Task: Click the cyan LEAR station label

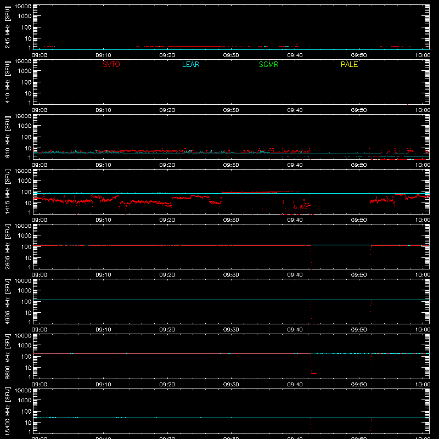Action: point(190,64)
